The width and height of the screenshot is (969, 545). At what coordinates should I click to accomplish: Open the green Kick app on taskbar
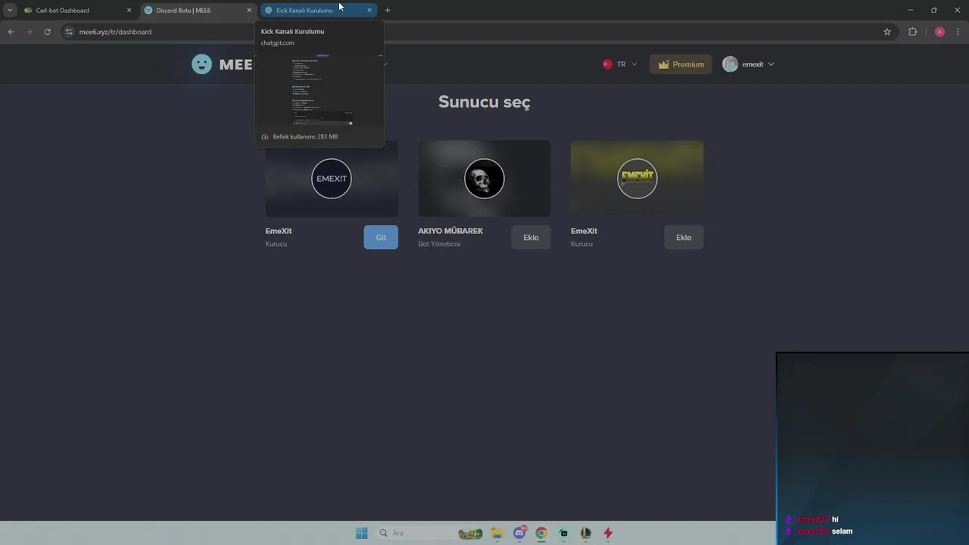click(563, 533)
